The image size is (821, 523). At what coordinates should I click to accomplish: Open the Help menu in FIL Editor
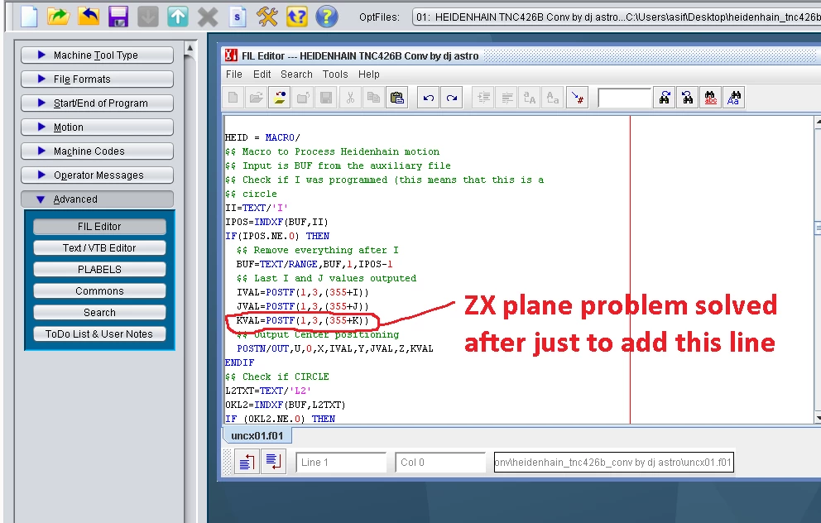coord(368,74)
